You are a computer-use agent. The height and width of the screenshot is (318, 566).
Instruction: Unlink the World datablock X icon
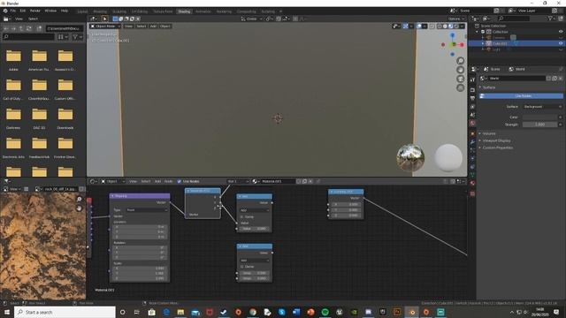tap(561, 79)
